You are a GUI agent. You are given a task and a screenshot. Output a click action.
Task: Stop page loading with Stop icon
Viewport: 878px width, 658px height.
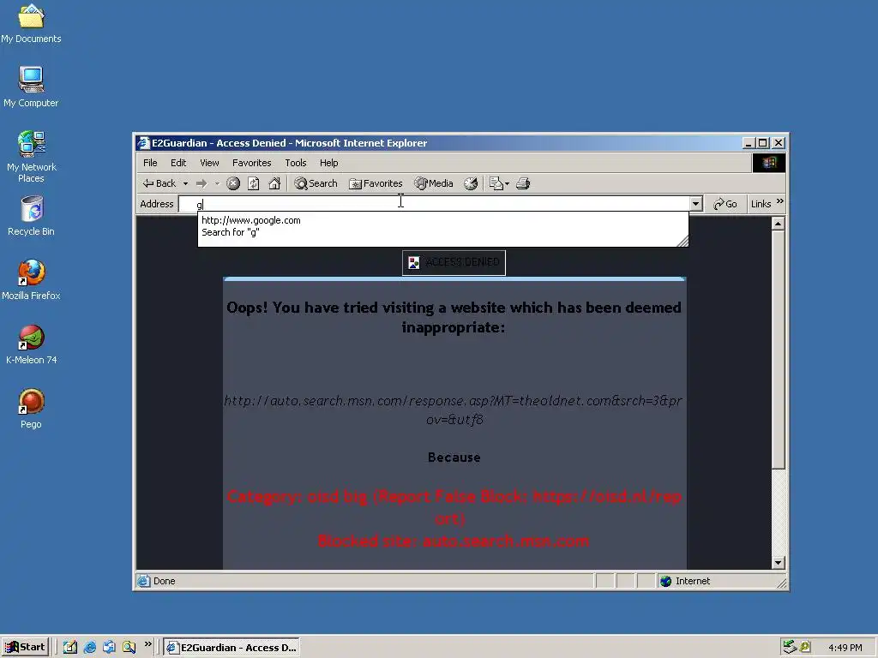click(x=233, y=183)
